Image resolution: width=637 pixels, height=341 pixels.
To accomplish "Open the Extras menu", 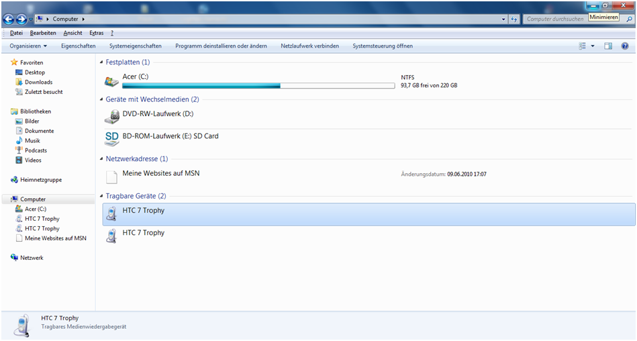I will [x=96, y=33].
